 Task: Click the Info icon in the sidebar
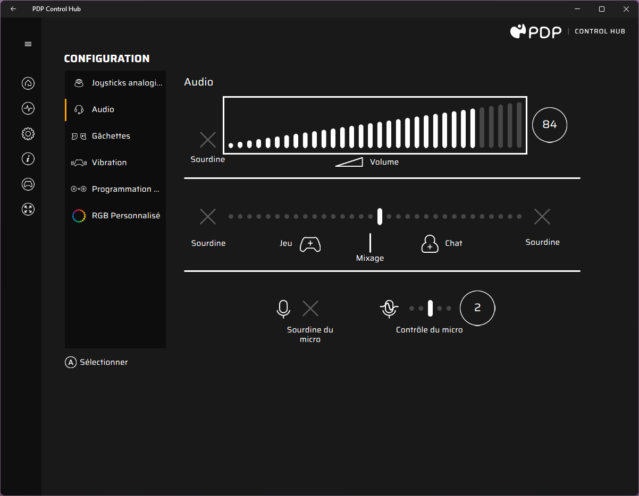click(x=28, y=159)
